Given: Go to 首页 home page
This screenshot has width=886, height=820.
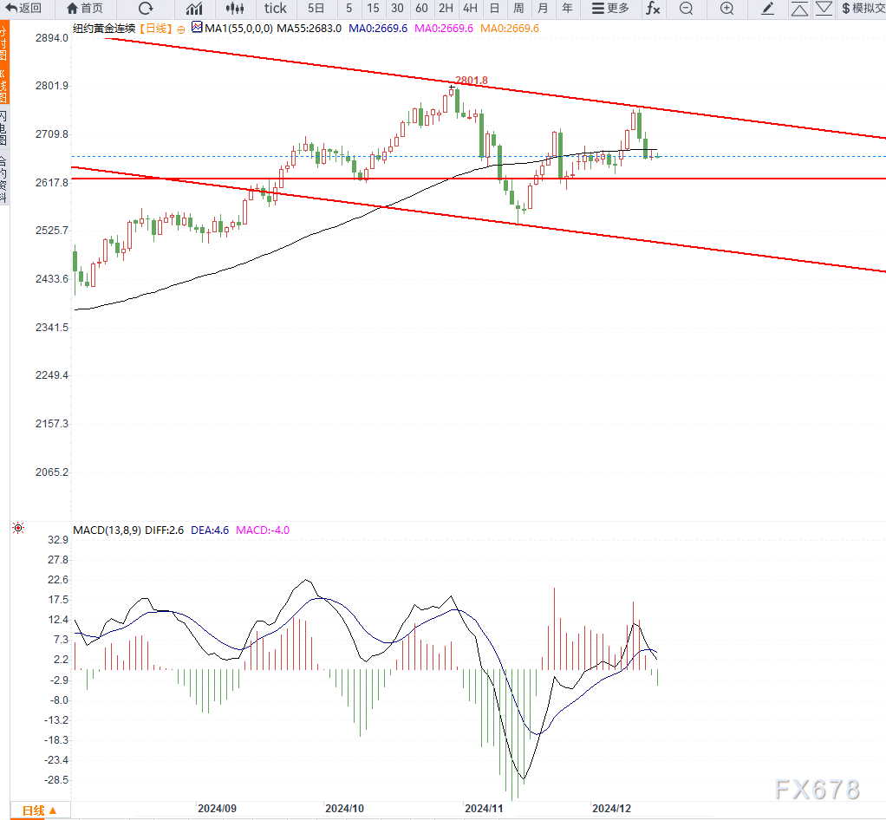Looking at the screenshot, I should (84, 9).
